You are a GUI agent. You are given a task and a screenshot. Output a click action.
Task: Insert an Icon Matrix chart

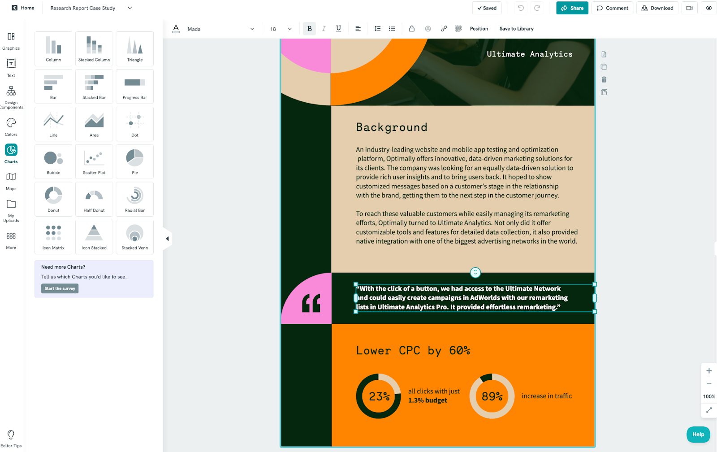coord(53,237)
